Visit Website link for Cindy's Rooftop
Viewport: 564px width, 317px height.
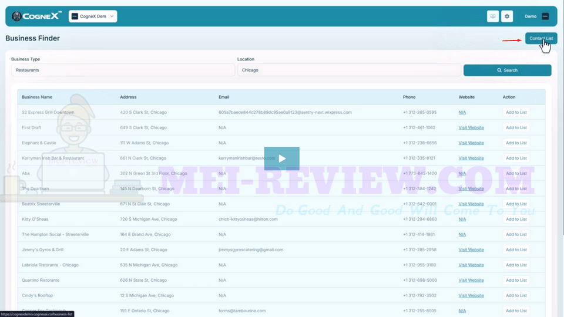tap(471, 295)
